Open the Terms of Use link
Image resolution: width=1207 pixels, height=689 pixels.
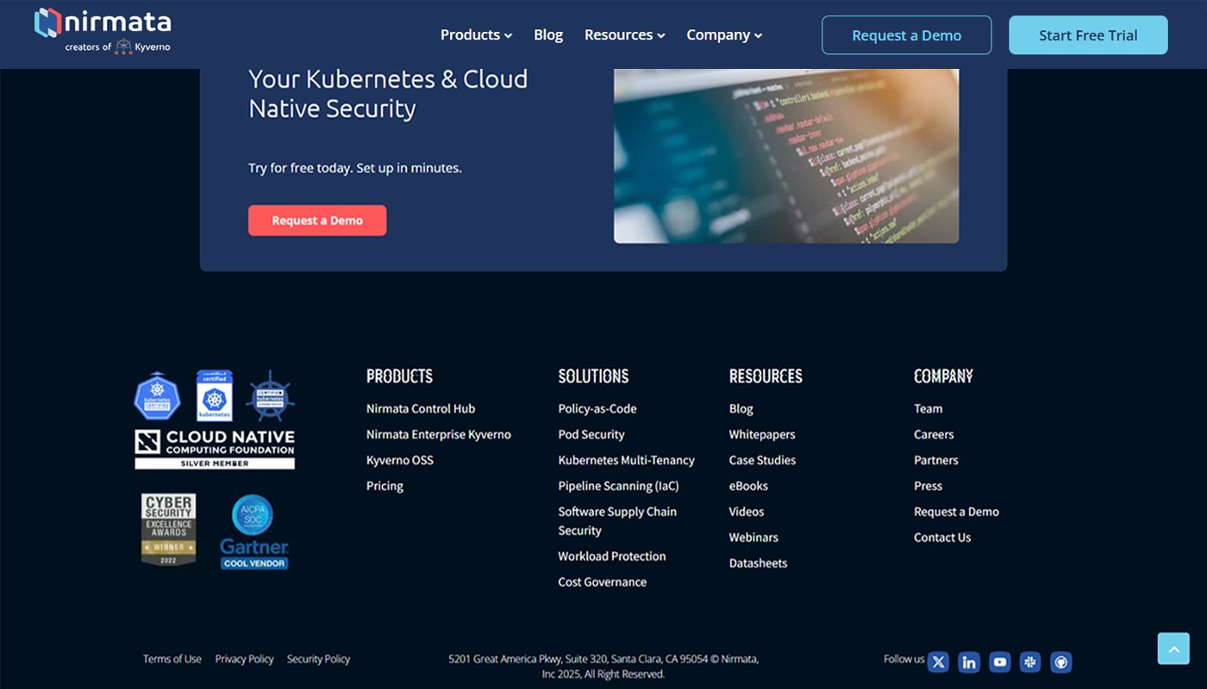tap(172, 659)
